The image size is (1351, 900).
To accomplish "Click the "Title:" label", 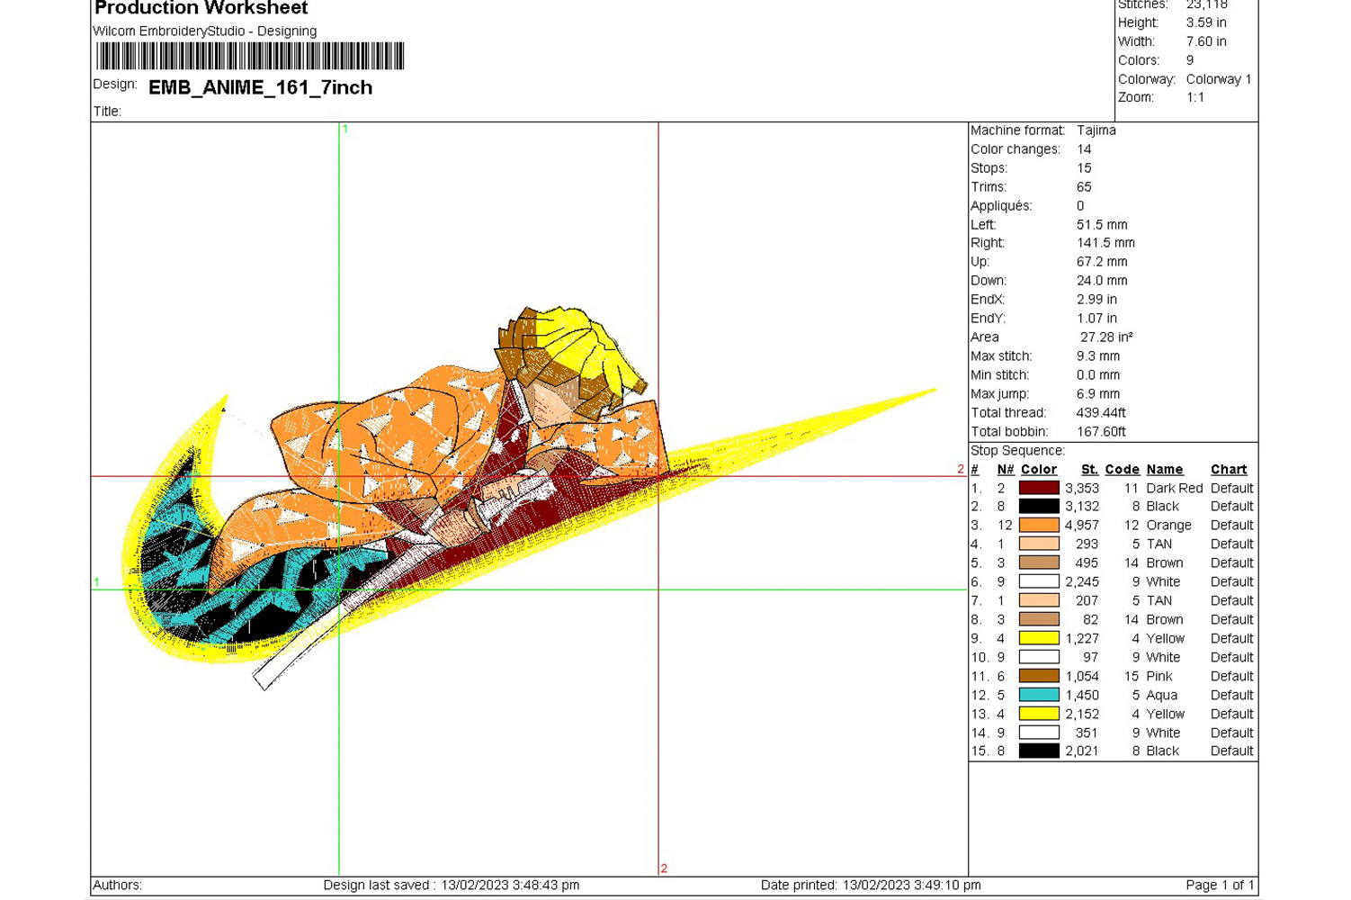I will pyautogui.click(x=107, y=112).
